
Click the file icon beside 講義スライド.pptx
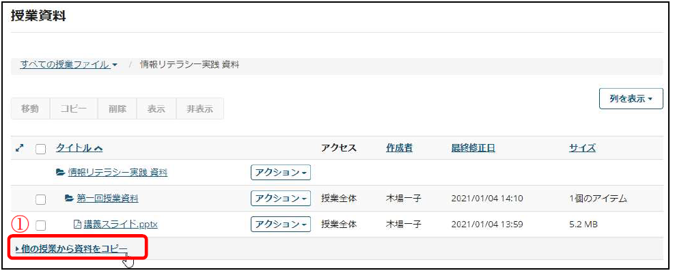coord(77,224)
